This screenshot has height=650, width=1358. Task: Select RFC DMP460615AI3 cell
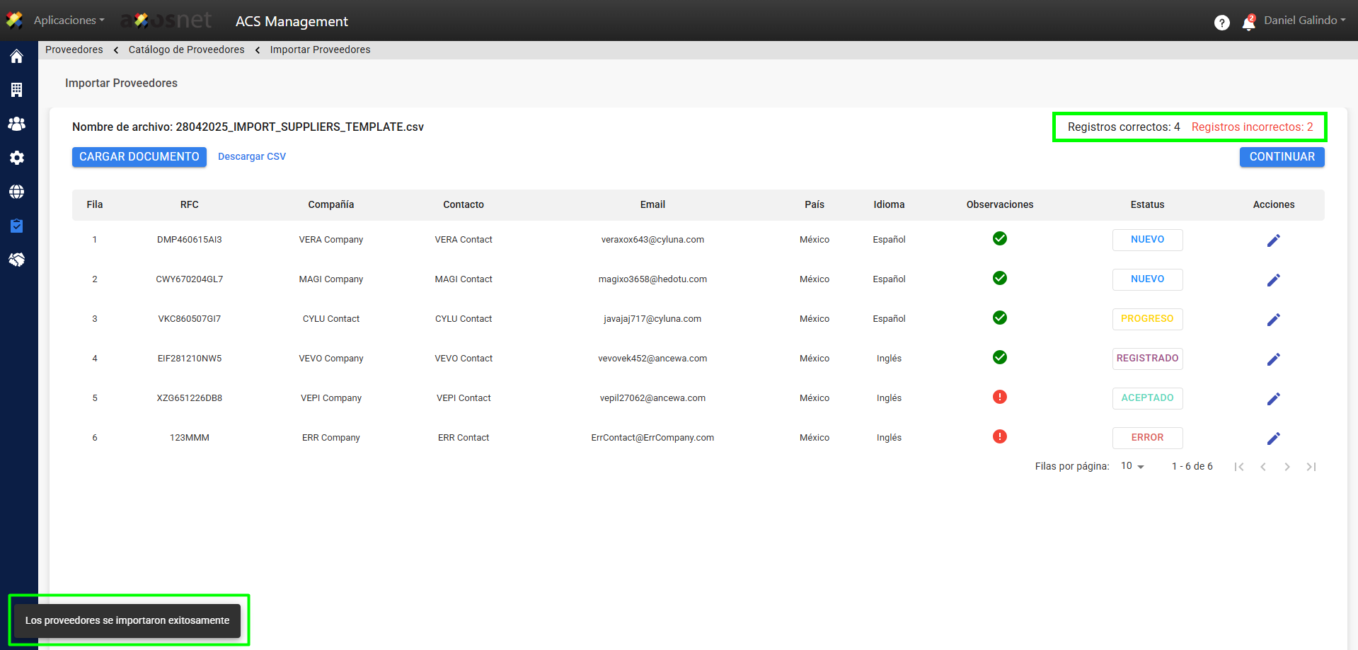(x=189, y=240)
